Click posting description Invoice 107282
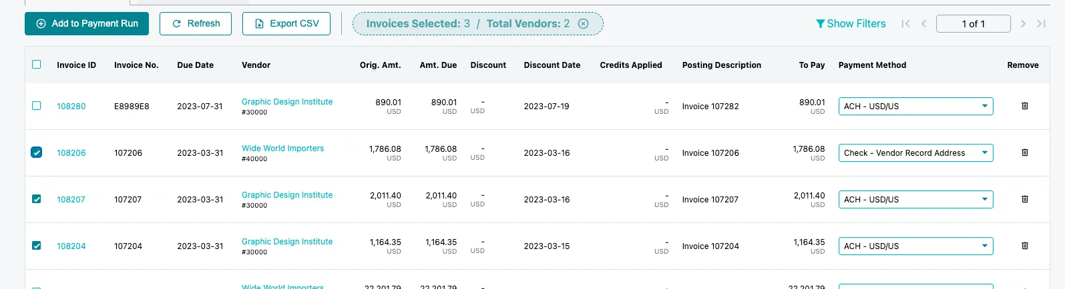 710,106
